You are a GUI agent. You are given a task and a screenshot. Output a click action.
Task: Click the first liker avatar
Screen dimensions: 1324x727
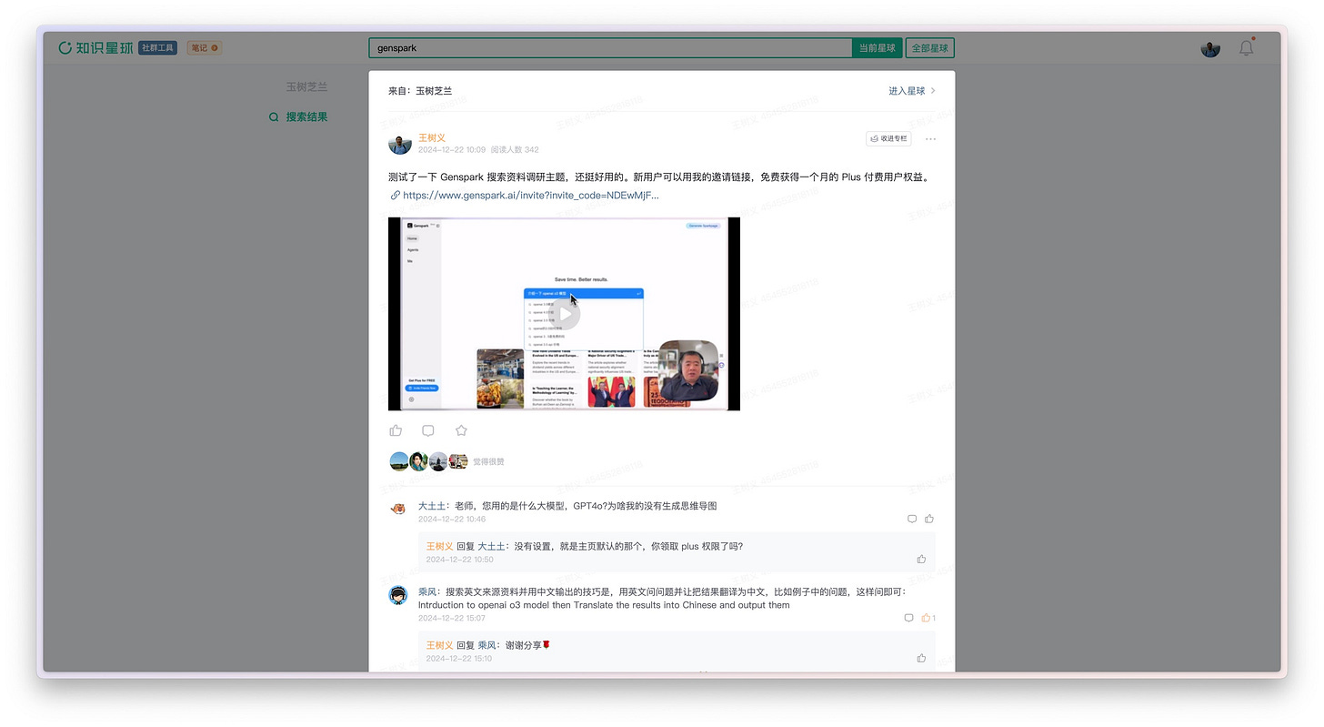click(398, 461)
